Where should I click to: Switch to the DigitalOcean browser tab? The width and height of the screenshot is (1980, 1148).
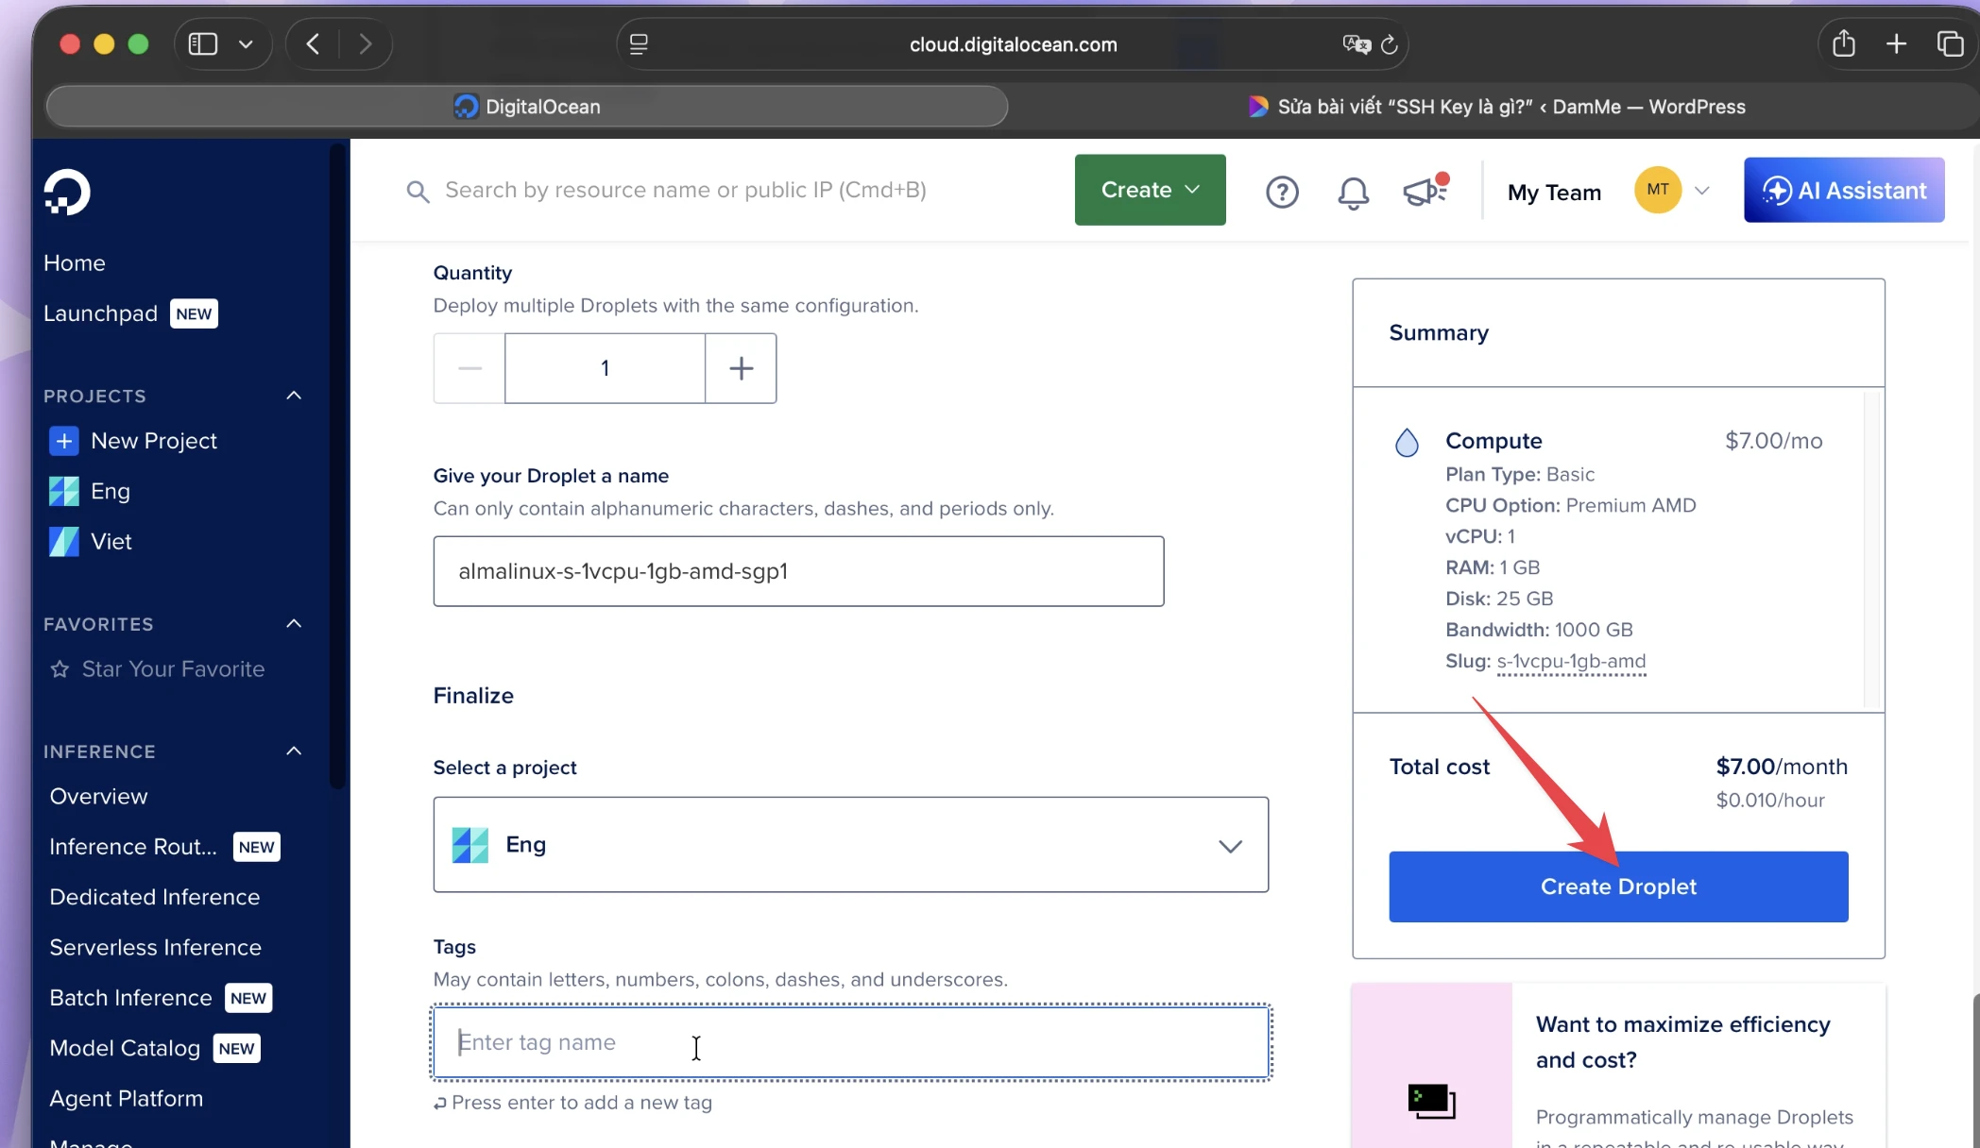(527, 107)
